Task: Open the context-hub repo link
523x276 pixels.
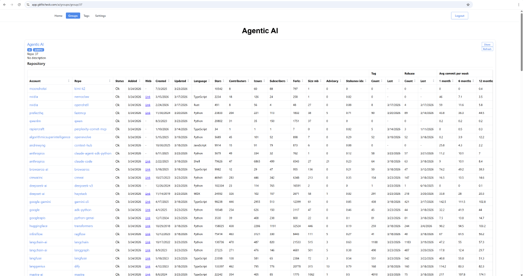Action: click(x=83, y=146)
